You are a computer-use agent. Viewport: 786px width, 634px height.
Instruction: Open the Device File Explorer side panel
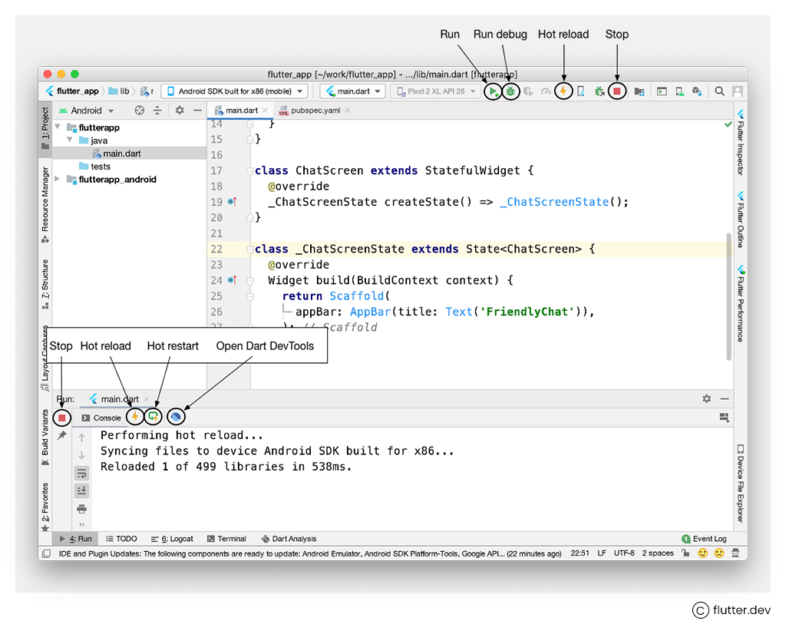click(x=741, y=484)
